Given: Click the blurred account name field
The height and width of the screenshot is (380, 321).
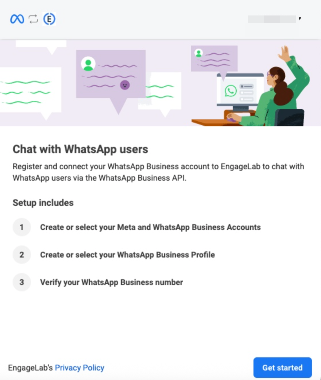Looking at the screenshot, I should point(272,19).
